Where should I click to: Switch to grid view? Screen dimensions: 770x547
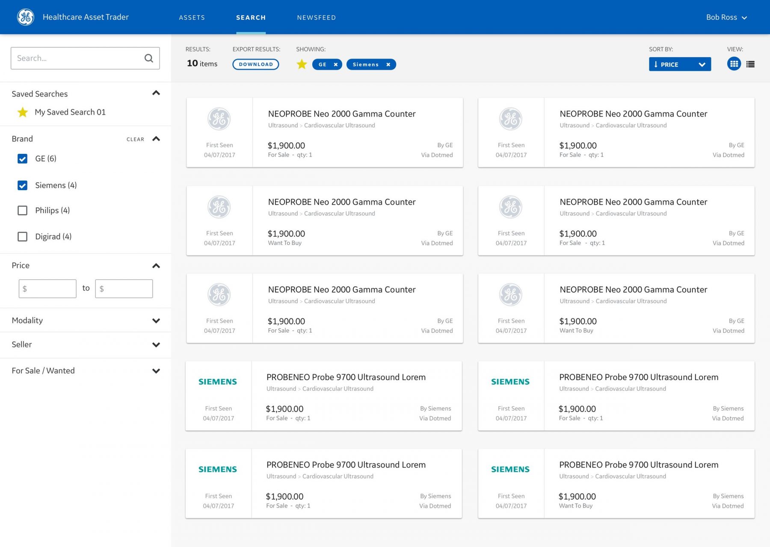(x=734, y=64)
